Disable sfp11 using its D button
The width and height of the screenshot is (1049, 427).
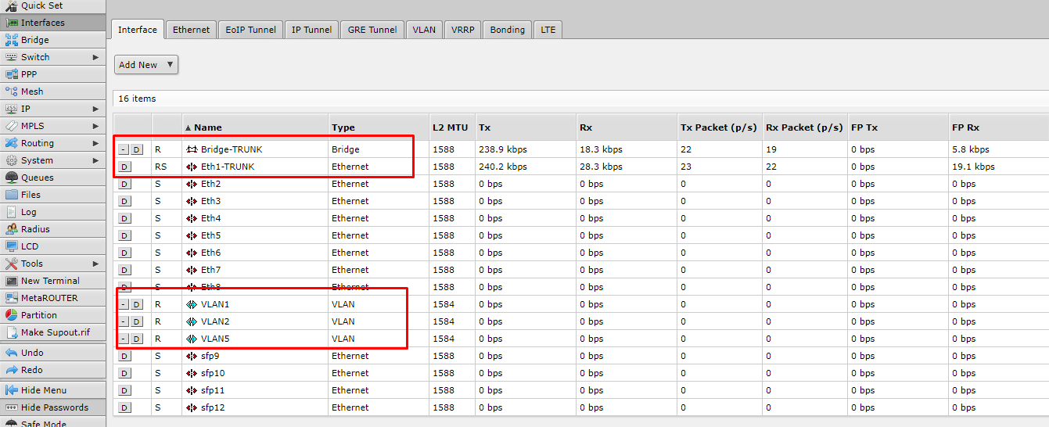click(124, 390)
